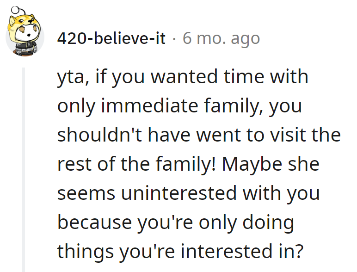Click "interested in?" at the comment end
357x272 pixels.
point(242,252)
